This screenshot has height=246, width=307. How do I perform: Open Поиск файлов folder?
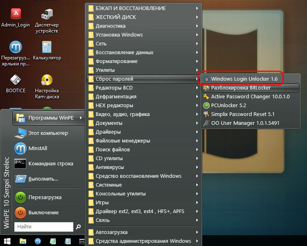point(144,150)
